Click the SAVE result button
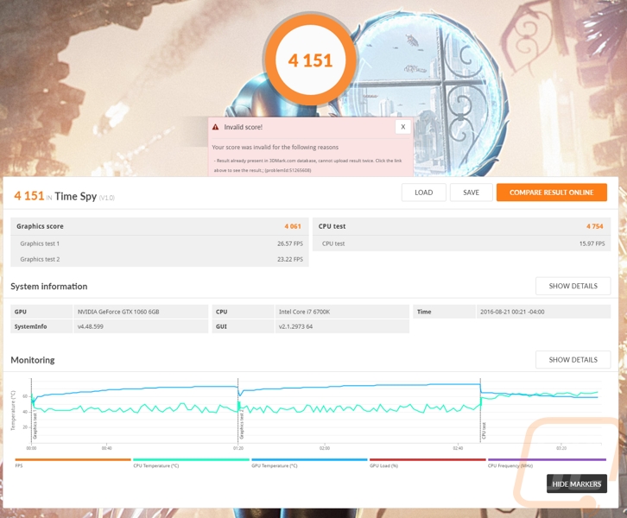 click(471, 193)
